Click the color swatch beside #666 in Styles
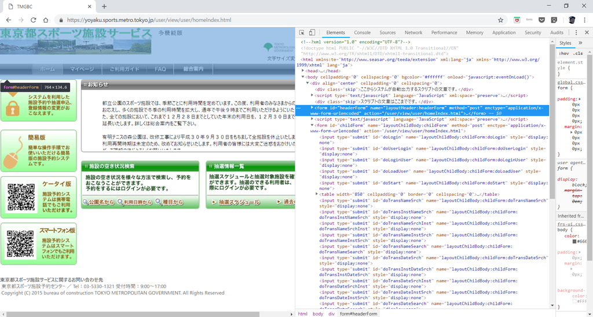Image resolution: width=593 pixels, height=317 pixels. tap(574, 241)
